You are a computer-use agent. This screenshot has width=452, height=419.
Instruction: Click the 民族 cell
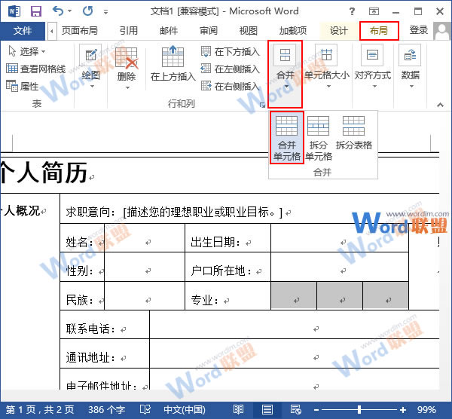(x=82, y=296)
